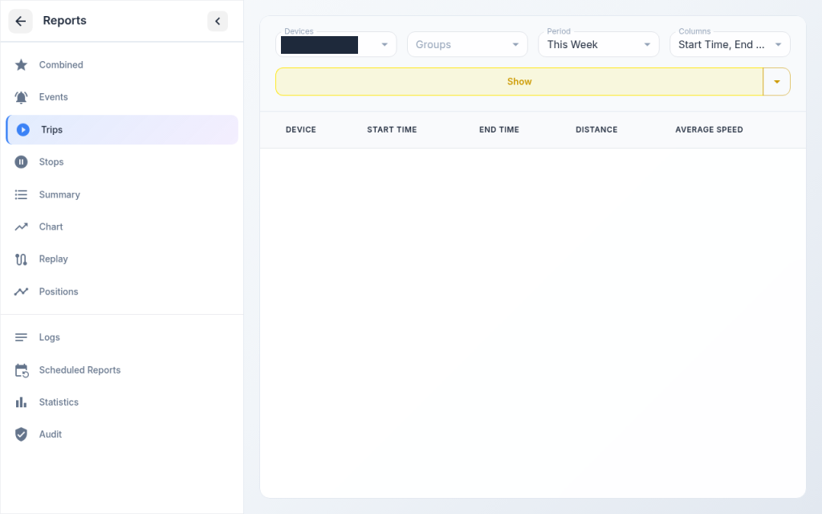Image resolution: width=822 pixels, height=514 pixels.
Task: Select the Trips report
Action: (x=122, y=129)
